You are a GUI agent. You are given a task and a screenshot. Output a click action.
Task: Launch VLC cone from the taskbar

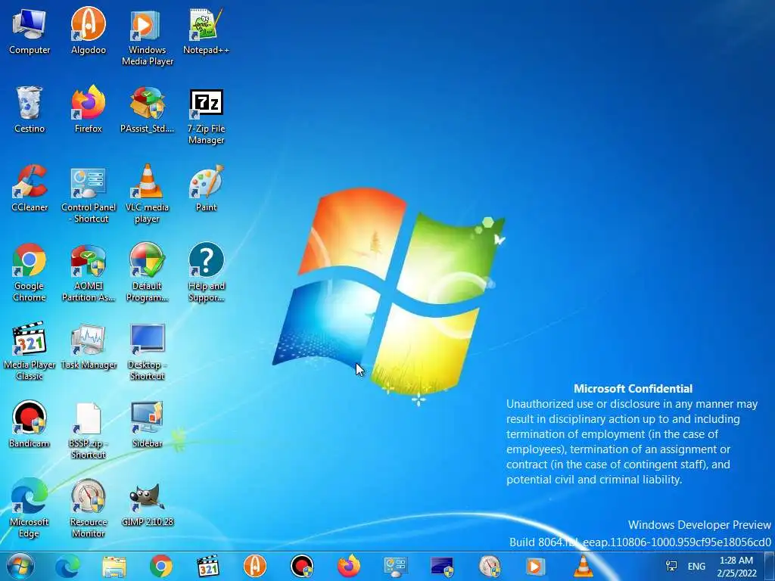[x=583, y=566]
